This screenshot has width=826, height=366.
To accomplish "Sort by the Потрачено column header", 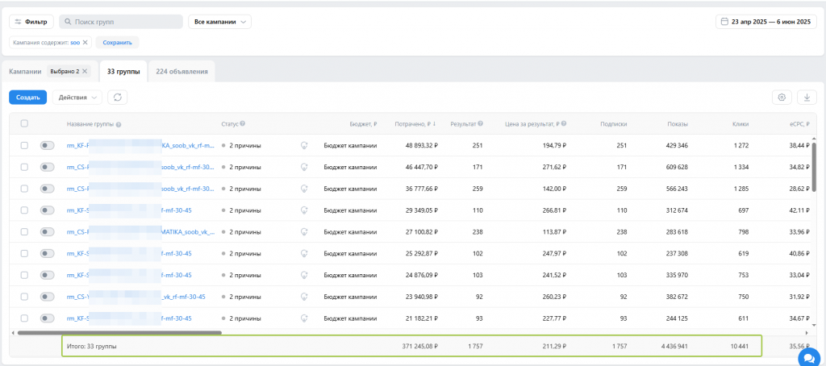I will 416,124.
